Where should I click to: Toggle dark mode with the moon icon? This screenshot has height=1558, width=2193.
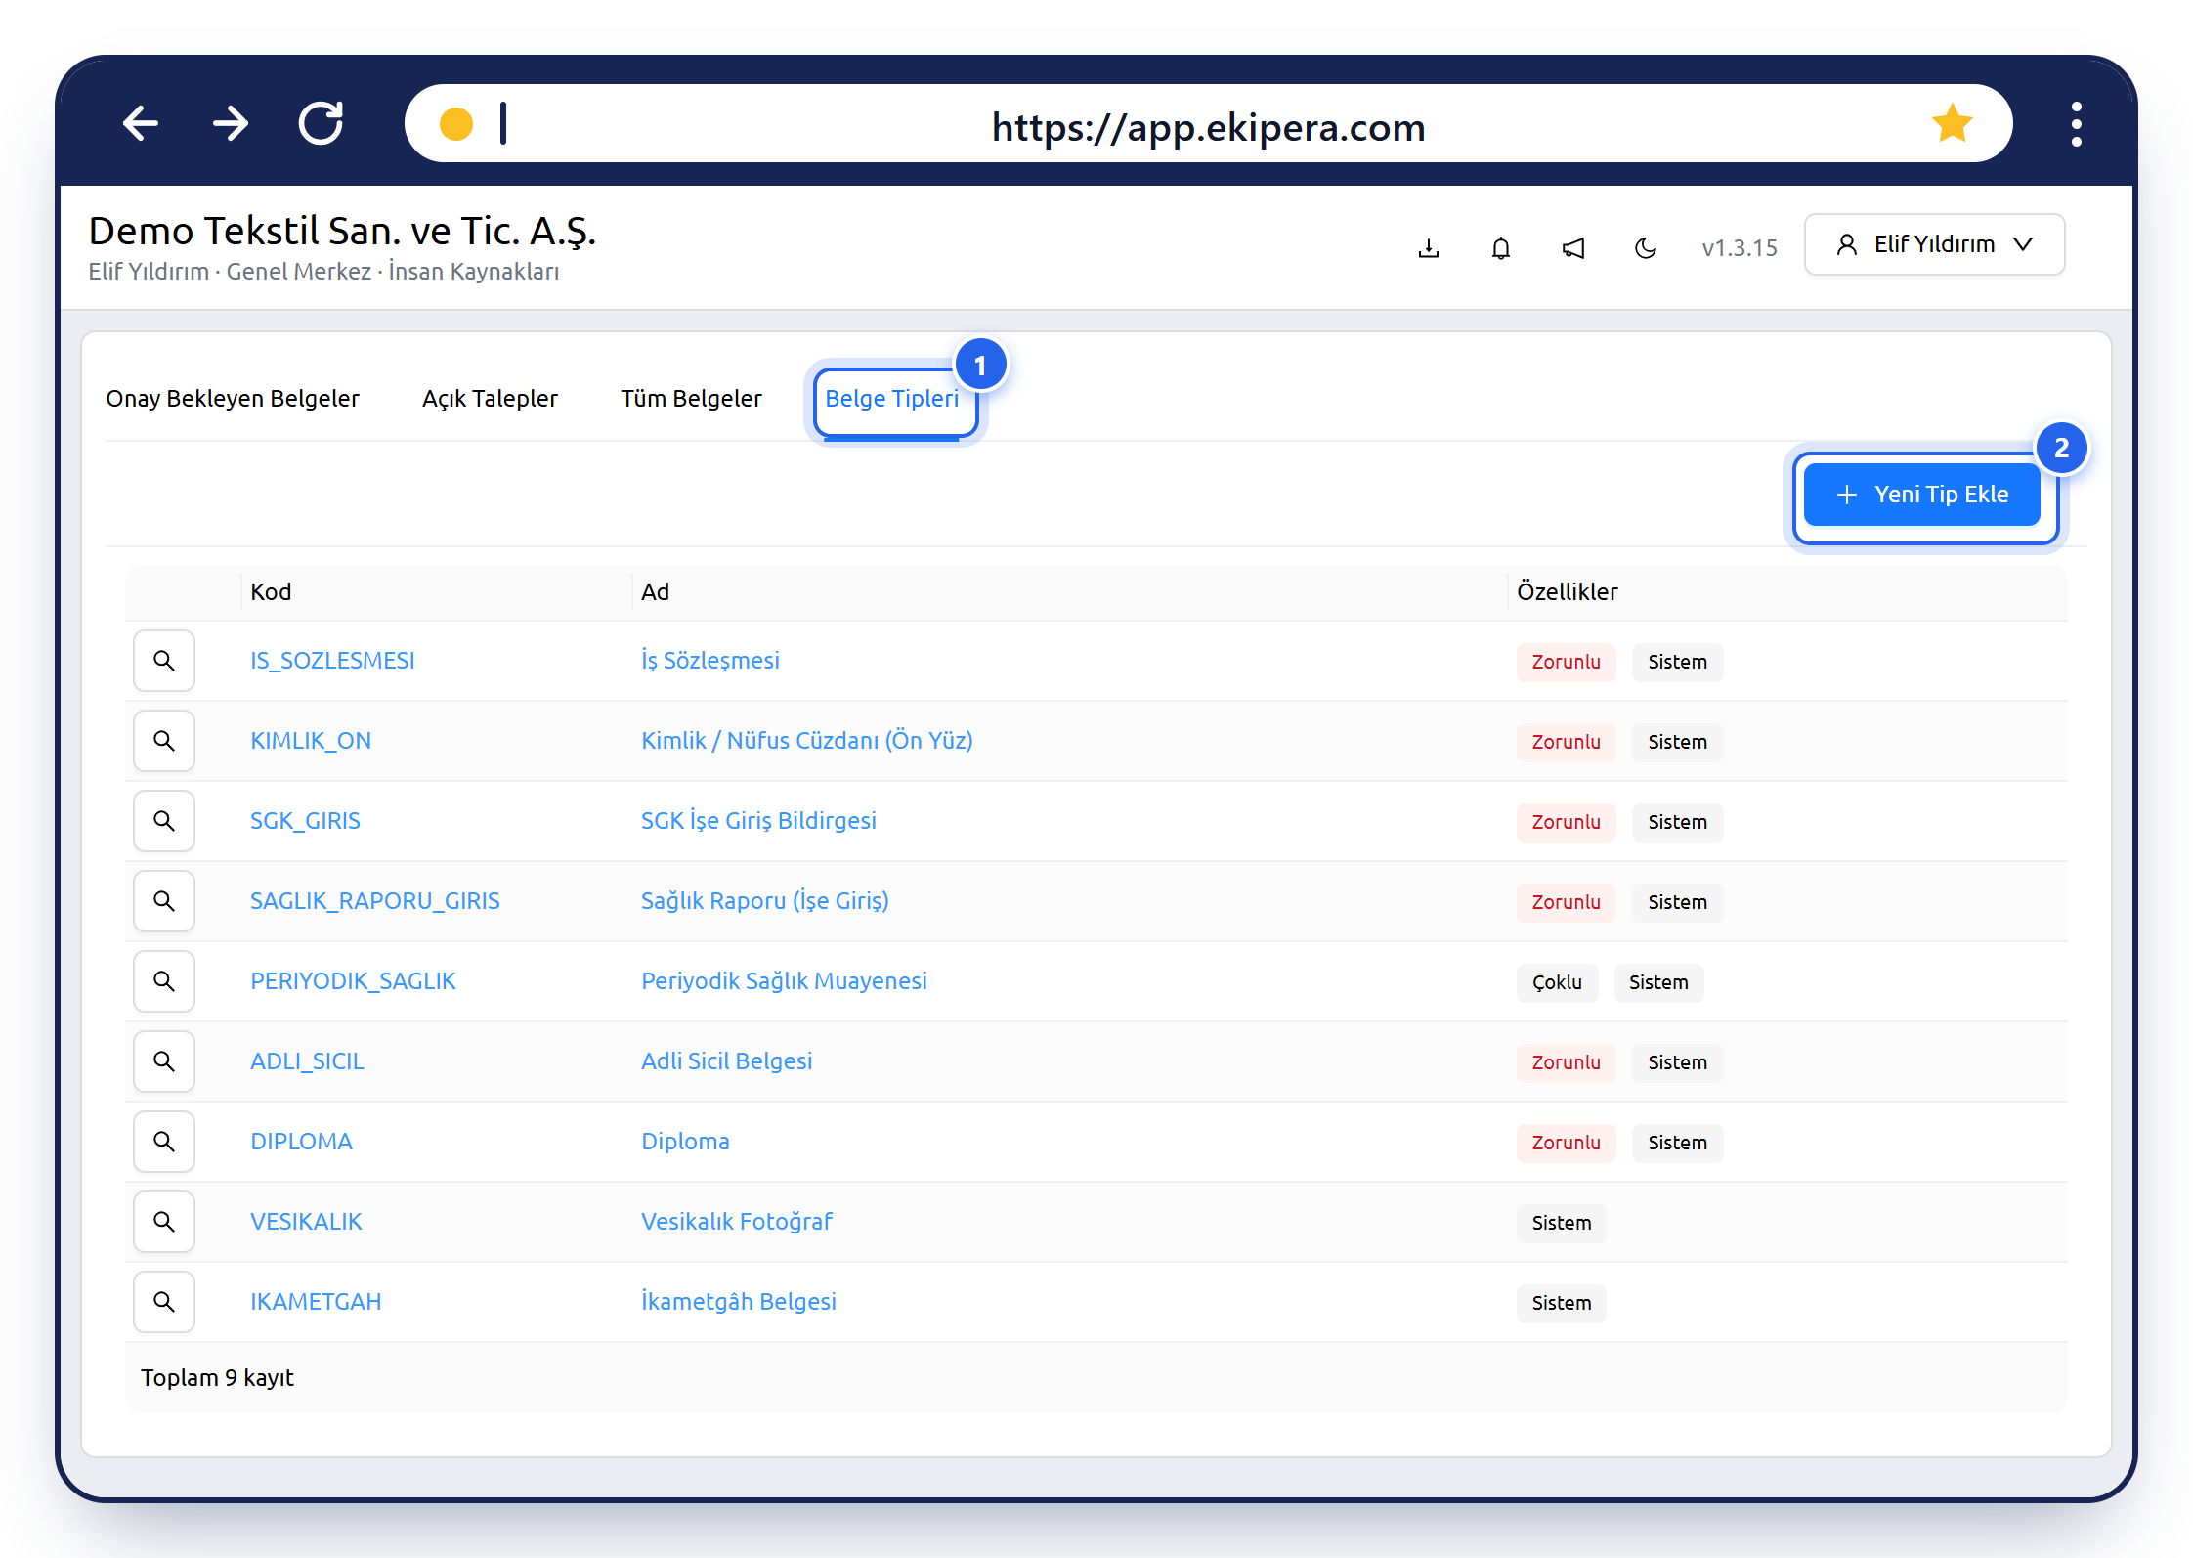[x=1646, y=248]
